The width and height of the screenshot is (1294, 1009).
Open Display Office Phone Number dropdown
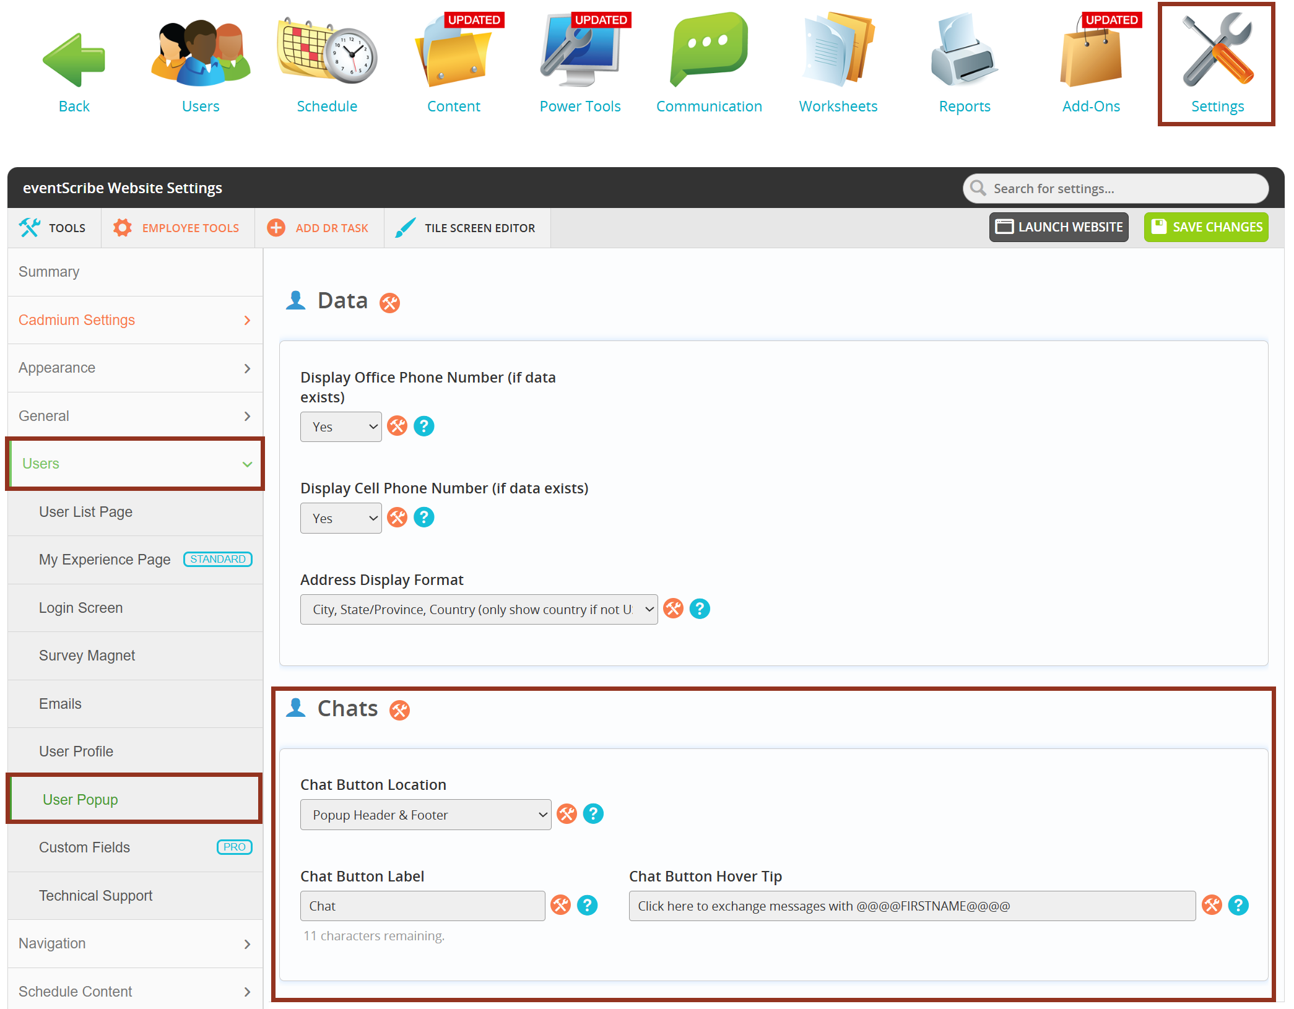pos(341,427)
